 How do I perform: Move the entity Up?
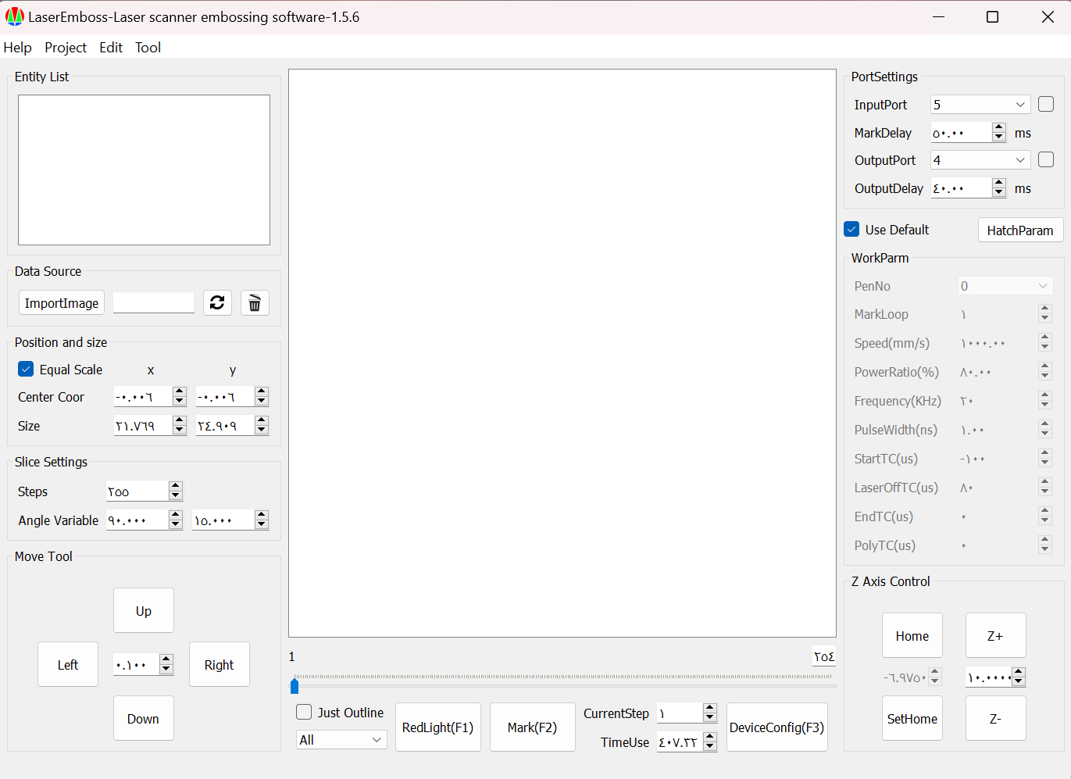tap(144, 610)
